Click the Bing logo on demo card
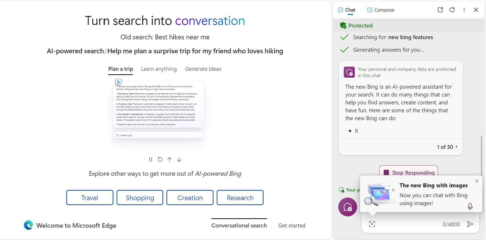Viewport: 486px width, 240px height. [x=118, y=82]
